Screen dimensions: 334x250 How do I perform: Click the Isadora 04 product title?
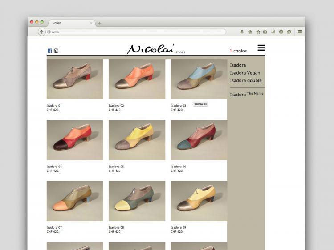(x=54, y=167)
